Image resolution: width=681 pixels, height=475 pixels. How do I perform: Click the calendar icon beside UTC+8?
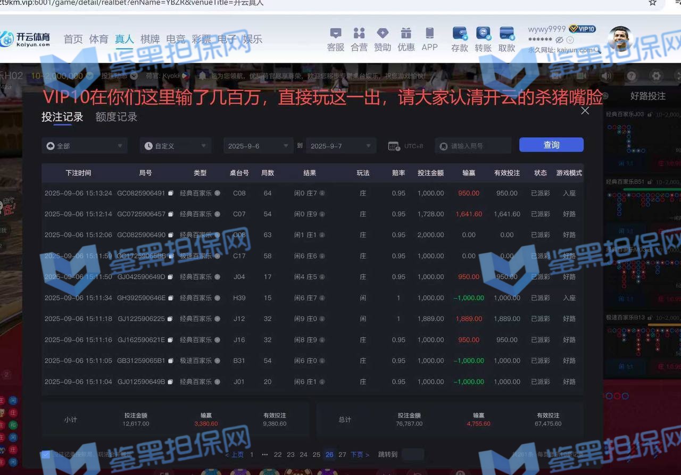pyautogui.click(x=394, y=146)
